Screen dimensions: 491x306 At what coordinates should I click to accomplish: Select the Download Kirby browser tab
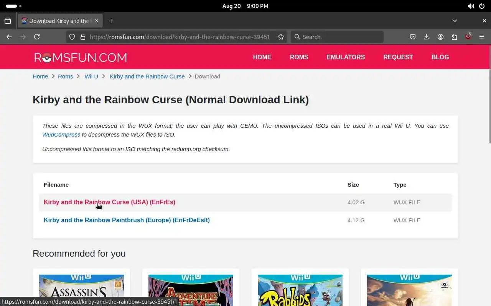tap(60, 21)
